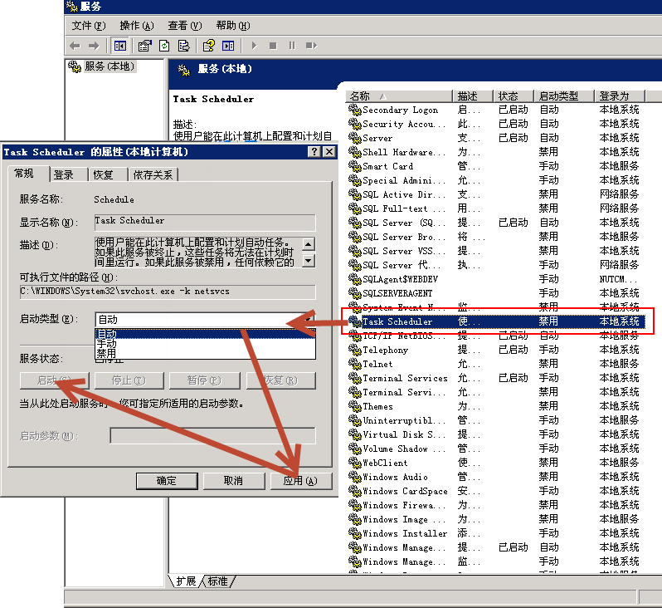Select 服务(本地) node in the tree

coord(109,66)
